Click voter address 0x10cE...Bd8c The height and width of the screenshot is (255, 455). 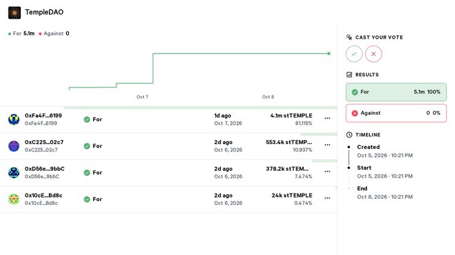tap(43, 196)
